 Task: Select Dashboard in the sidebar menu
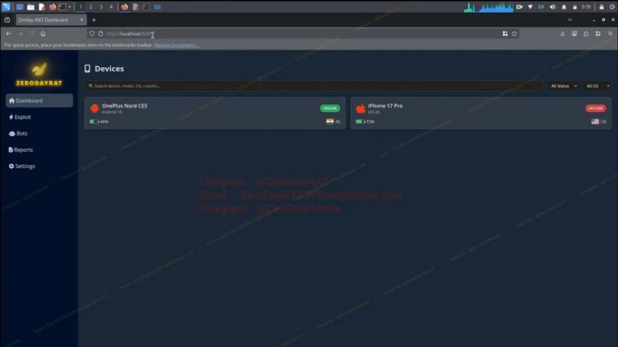pos(27,101)
